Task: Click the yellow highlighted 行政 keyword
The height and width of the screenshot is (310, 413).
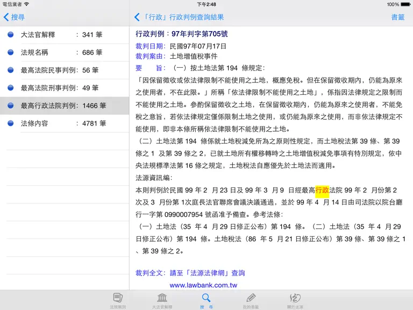Action: tap(322, 190)
